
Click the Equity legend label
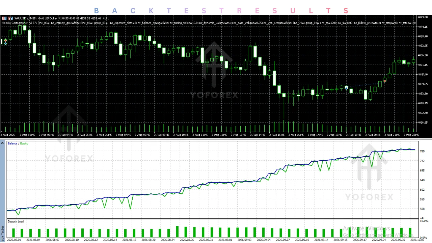tap(24, 143)
